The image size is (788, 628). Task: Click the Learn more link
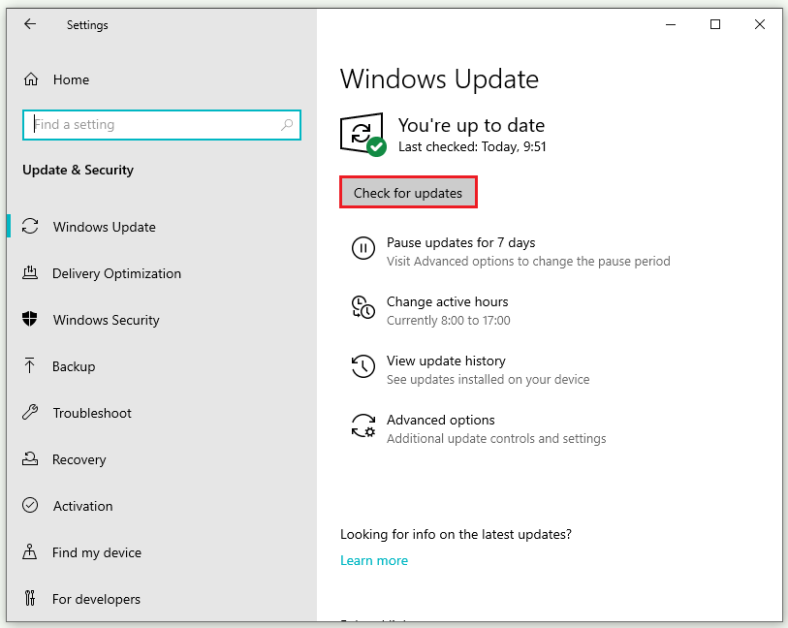tap(374, 560)
